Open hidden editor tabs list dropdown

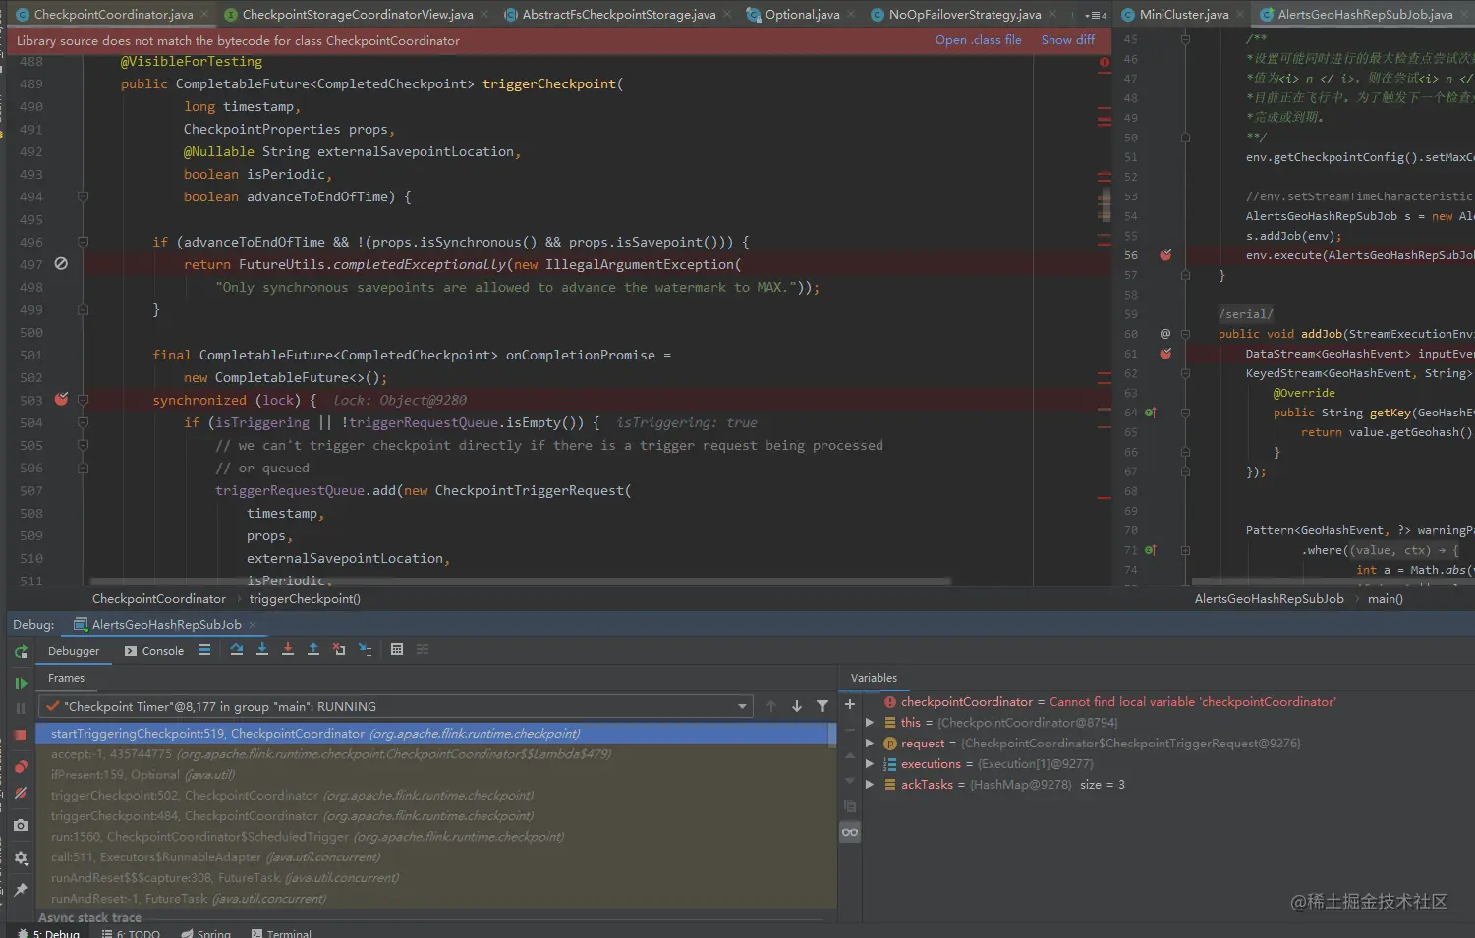coord(1097,14)
